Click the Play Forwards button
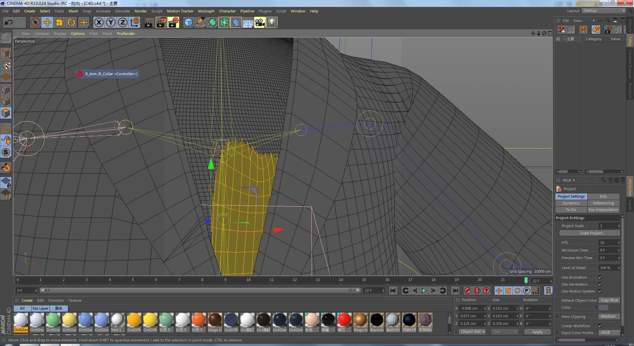 tap(424, 291)
